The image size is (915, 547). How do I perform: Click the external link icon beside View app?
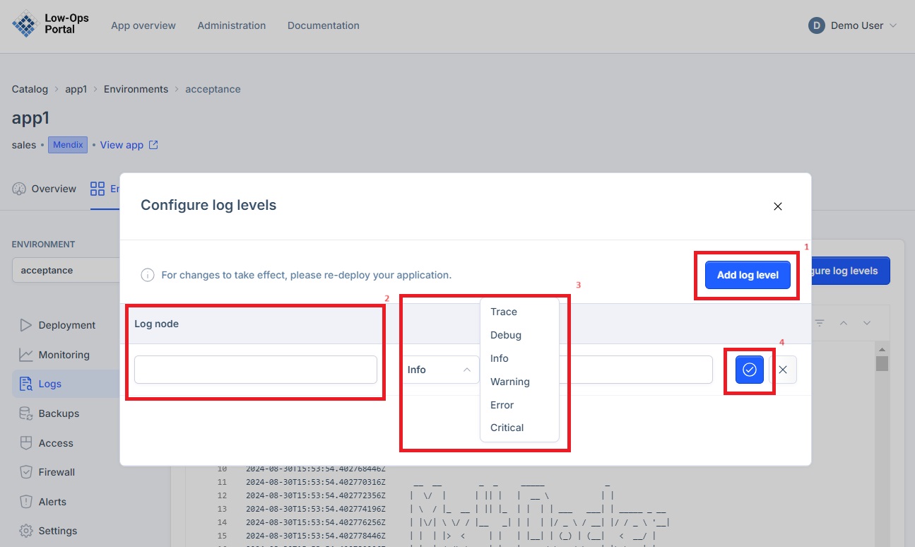coord(153,145)
